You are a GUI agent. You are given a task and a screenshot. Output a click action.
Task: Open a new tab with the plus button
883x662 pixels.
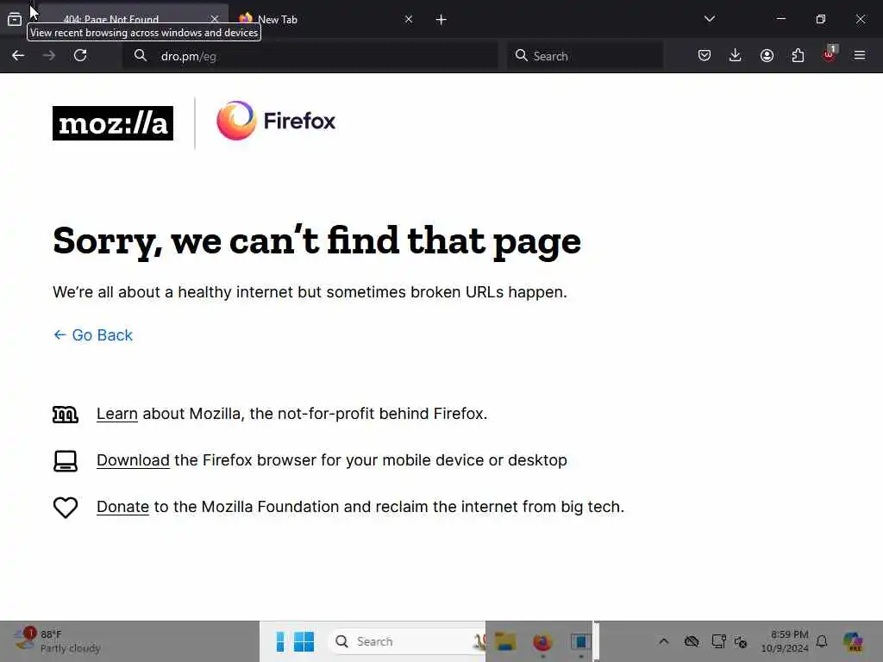click(x=441, y=20)
